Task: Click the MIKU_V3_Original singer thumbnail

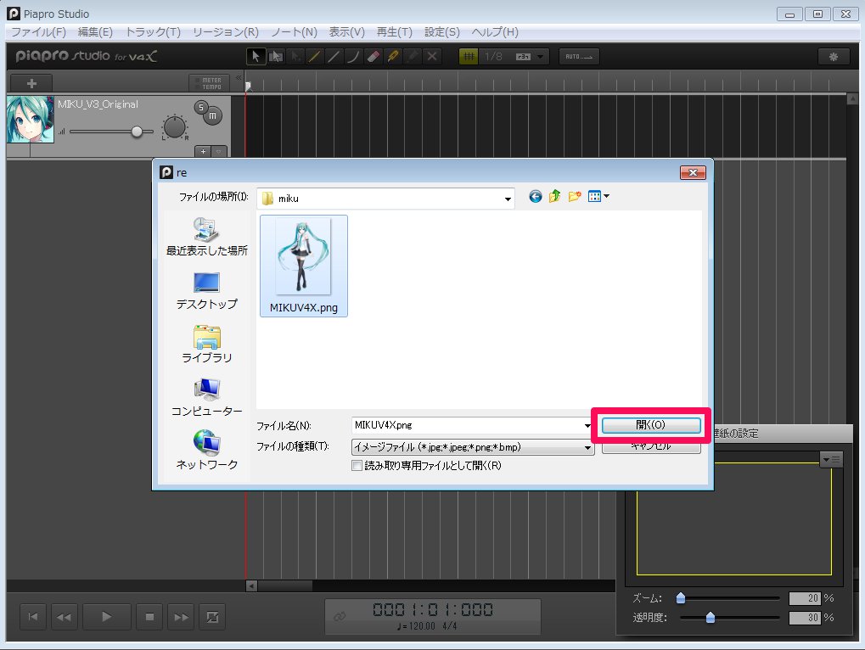Action: (31, 119)
